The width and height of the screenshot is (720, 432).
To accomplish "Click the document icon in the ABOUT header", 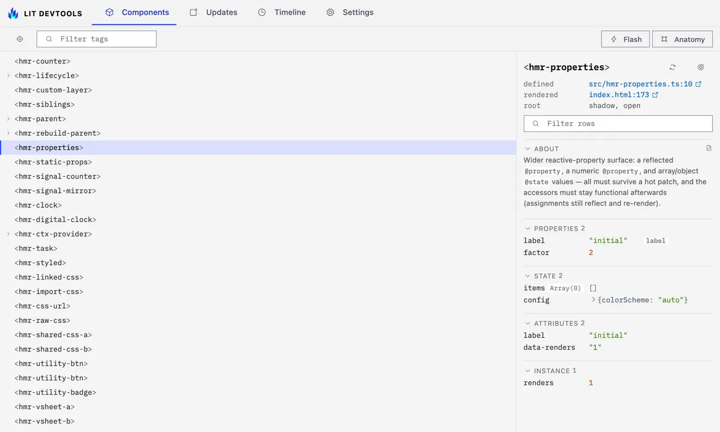I will click(709, 148).
